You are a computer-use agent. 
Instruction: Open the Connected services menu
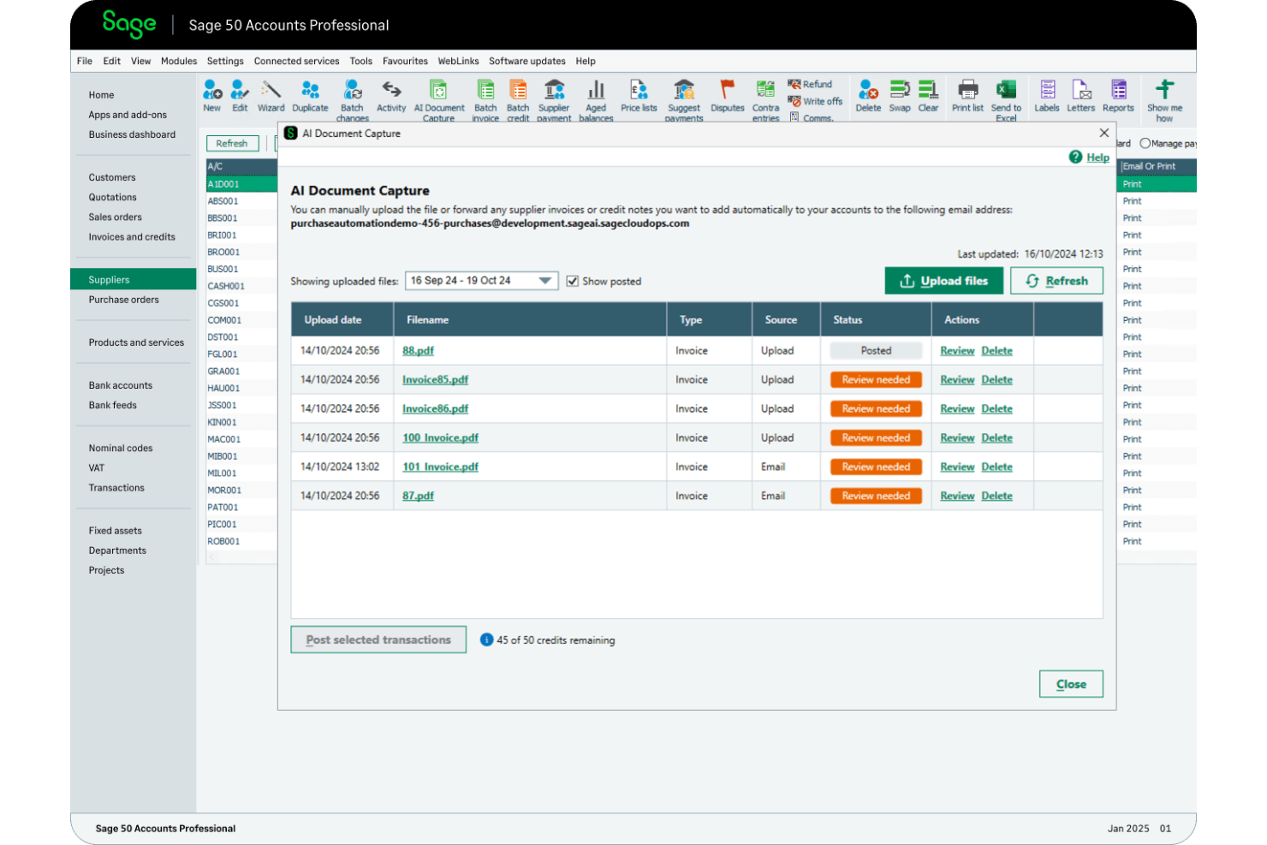tap(297, 61)
